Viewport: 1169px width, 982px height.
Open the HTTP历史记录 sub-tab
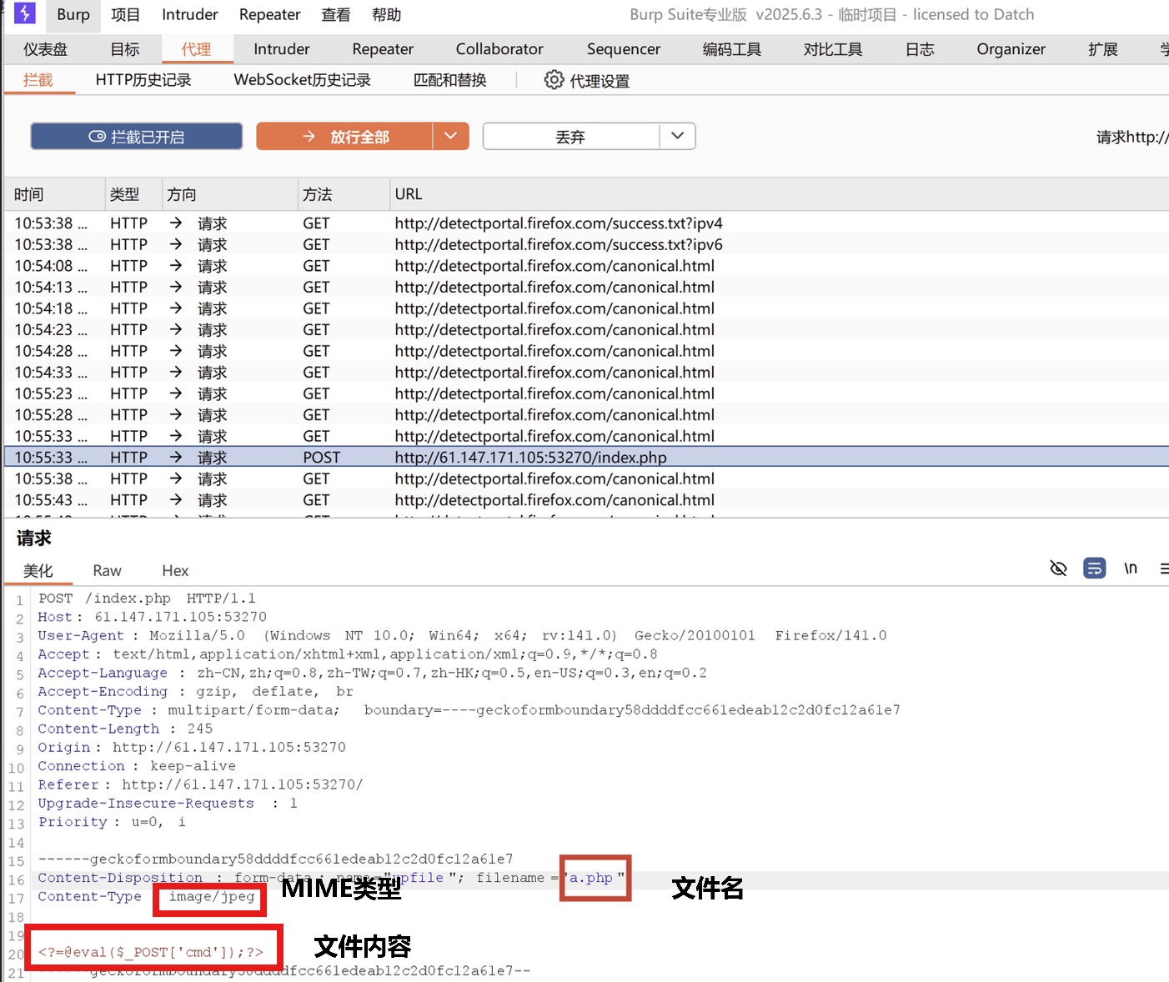[143, 80]
